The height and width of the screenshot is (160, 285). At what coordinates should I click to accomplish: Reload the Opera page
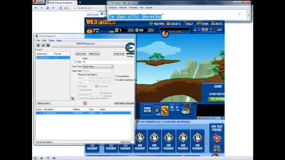coord(48,8)
